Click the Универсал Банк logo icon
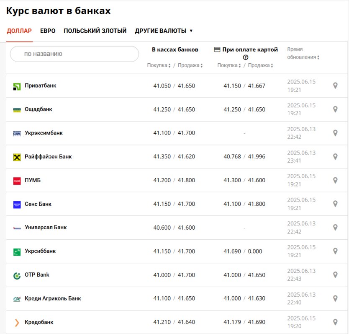The width and height of the screenshot is (349, 334). [17, 228]
